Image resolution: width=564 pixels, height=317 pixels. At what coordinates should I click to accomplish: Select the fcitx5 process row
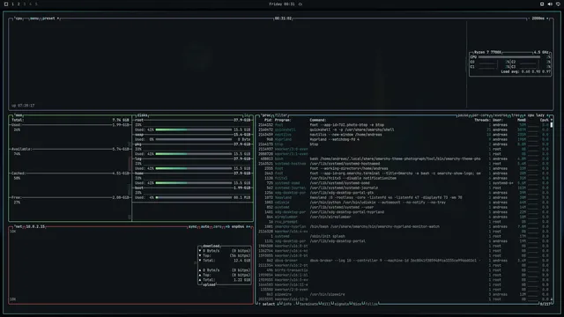pyautogui.click(x=404, y=178)
